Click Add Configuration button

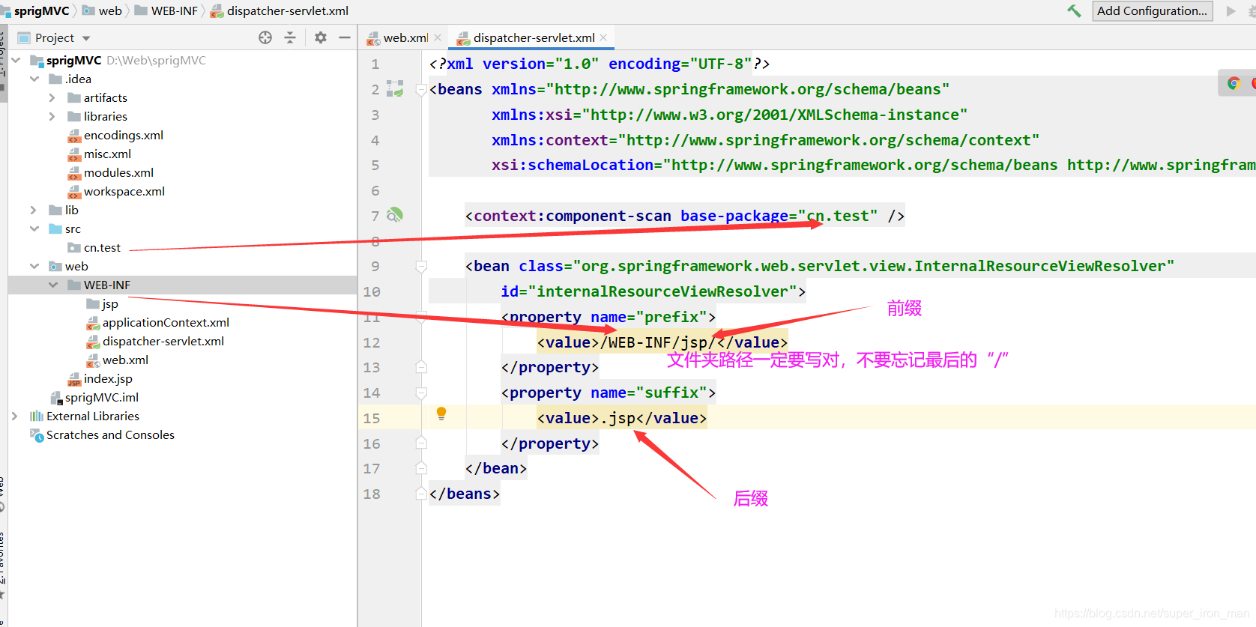1153,10
